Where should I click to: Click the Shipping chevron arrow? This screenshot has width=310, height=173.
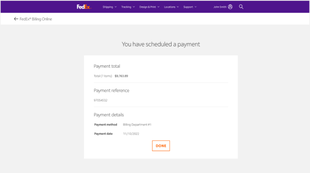coord(116,7)
